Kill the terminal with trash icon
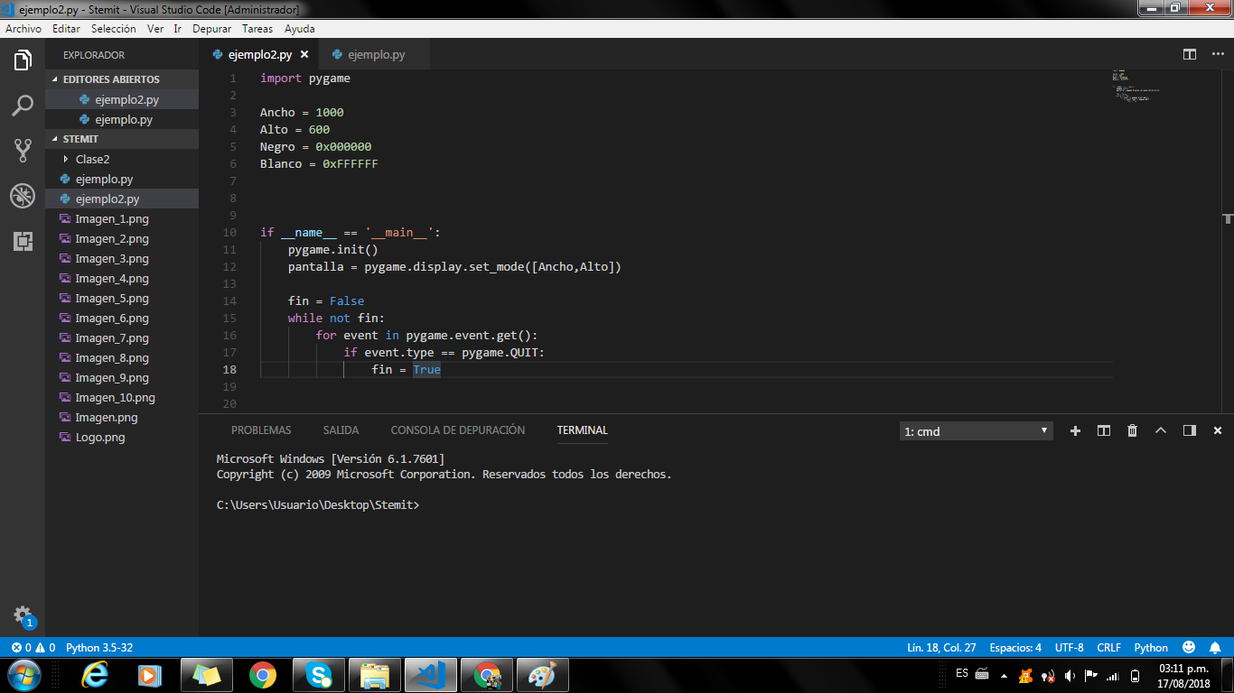1234x693 pixels. tap(1132, 430)
